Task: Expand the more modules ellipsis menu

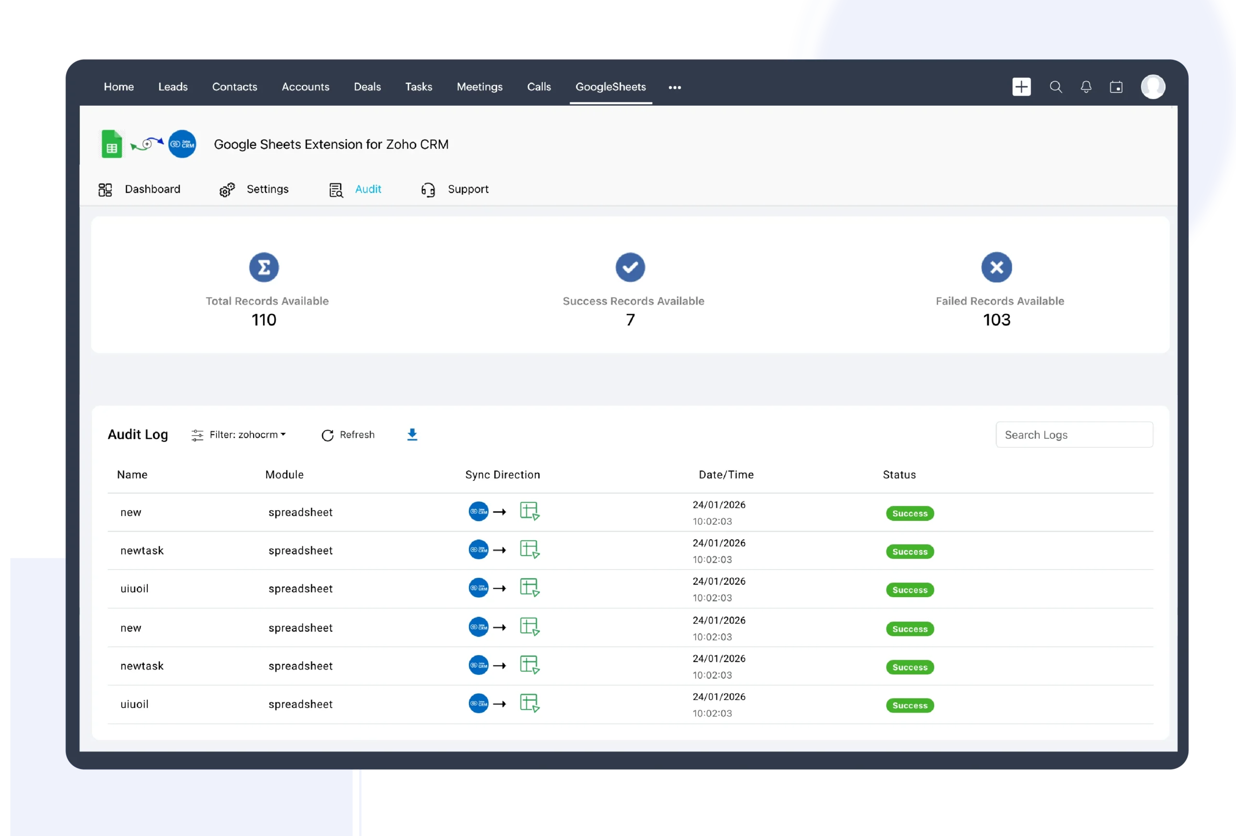Action: coord(674,87)
